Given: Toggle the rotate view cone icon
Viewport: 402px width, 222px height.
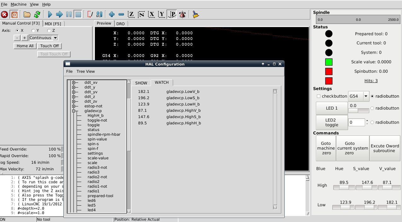Looking at the screenshot, I should (x=182, y=14).
